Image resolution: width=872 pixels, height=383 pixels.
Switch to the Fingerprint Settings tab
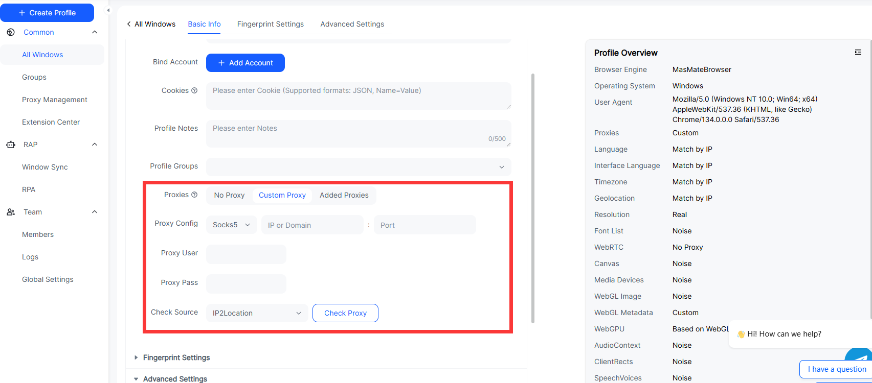point(270,24)
